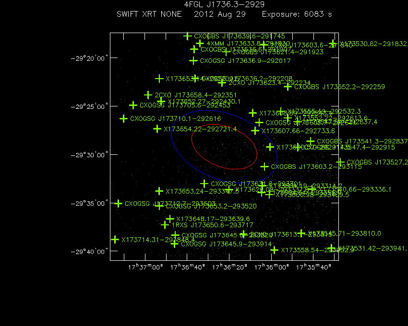
Task: Select the declination label -29°40'00"
Action: pyautogui.click(x=89, y=252)
